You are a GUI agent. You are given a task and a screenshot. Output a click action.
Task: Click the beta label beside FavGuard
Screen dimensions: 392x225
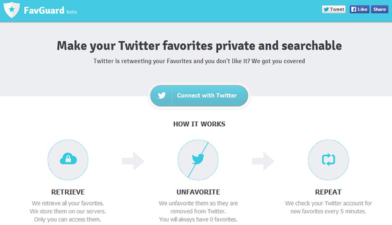tap(72, 12)
